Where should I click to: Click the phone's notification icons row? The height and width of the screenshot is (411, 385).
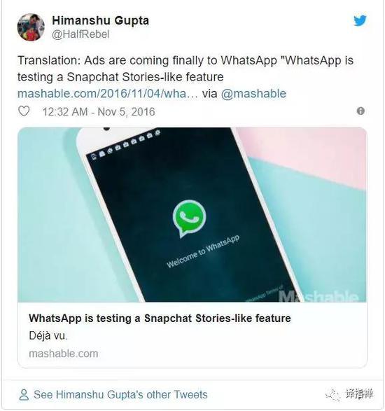click(x=126, y=144)
